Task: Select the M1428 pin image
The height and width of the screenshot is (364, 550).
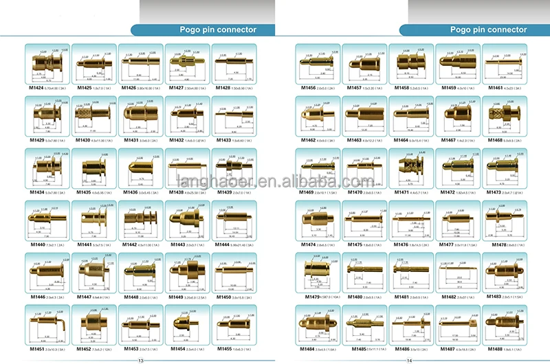Action: point(234,64)
